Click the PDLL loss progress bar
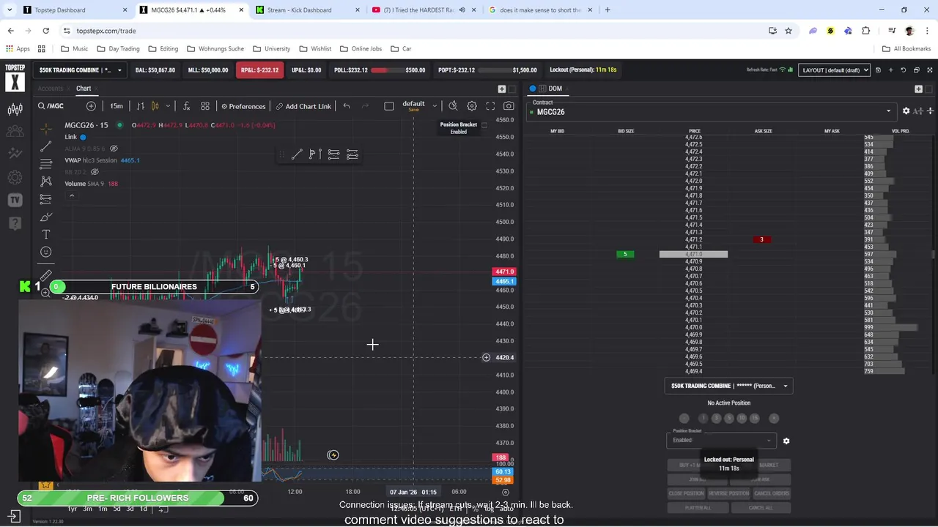 (x=388, y=70)
